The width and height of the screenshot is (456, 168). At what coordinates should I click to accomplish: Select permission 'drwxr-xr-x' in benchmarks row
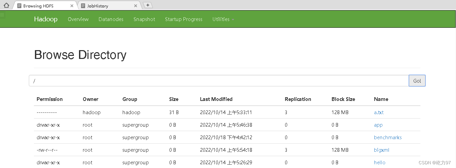48,138
